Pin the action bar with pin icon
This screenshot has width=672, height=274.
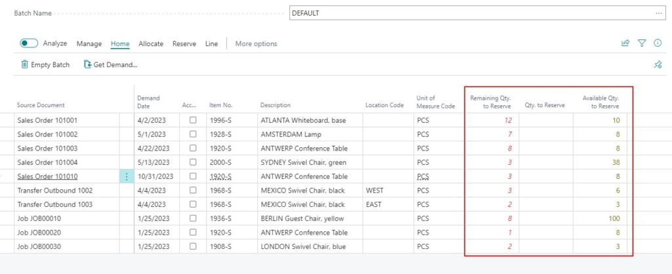(x=658, y=65)
